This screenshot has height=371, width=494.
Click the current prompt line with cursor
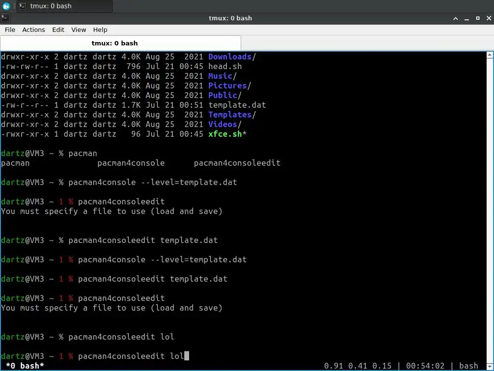click(95, 356)
